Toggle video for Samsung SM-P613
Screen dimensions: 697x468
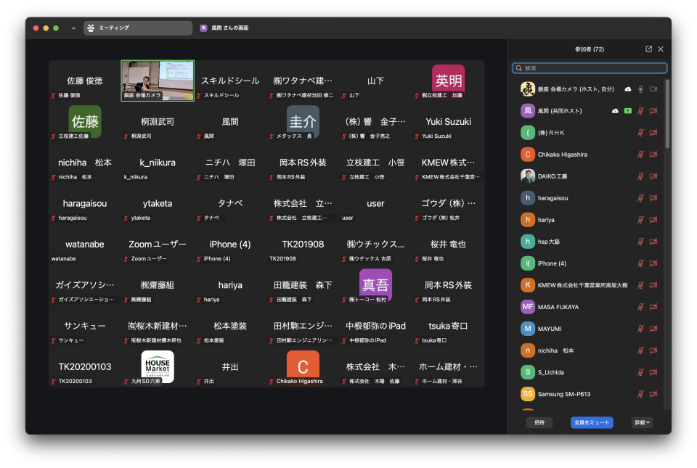(653, 394)
